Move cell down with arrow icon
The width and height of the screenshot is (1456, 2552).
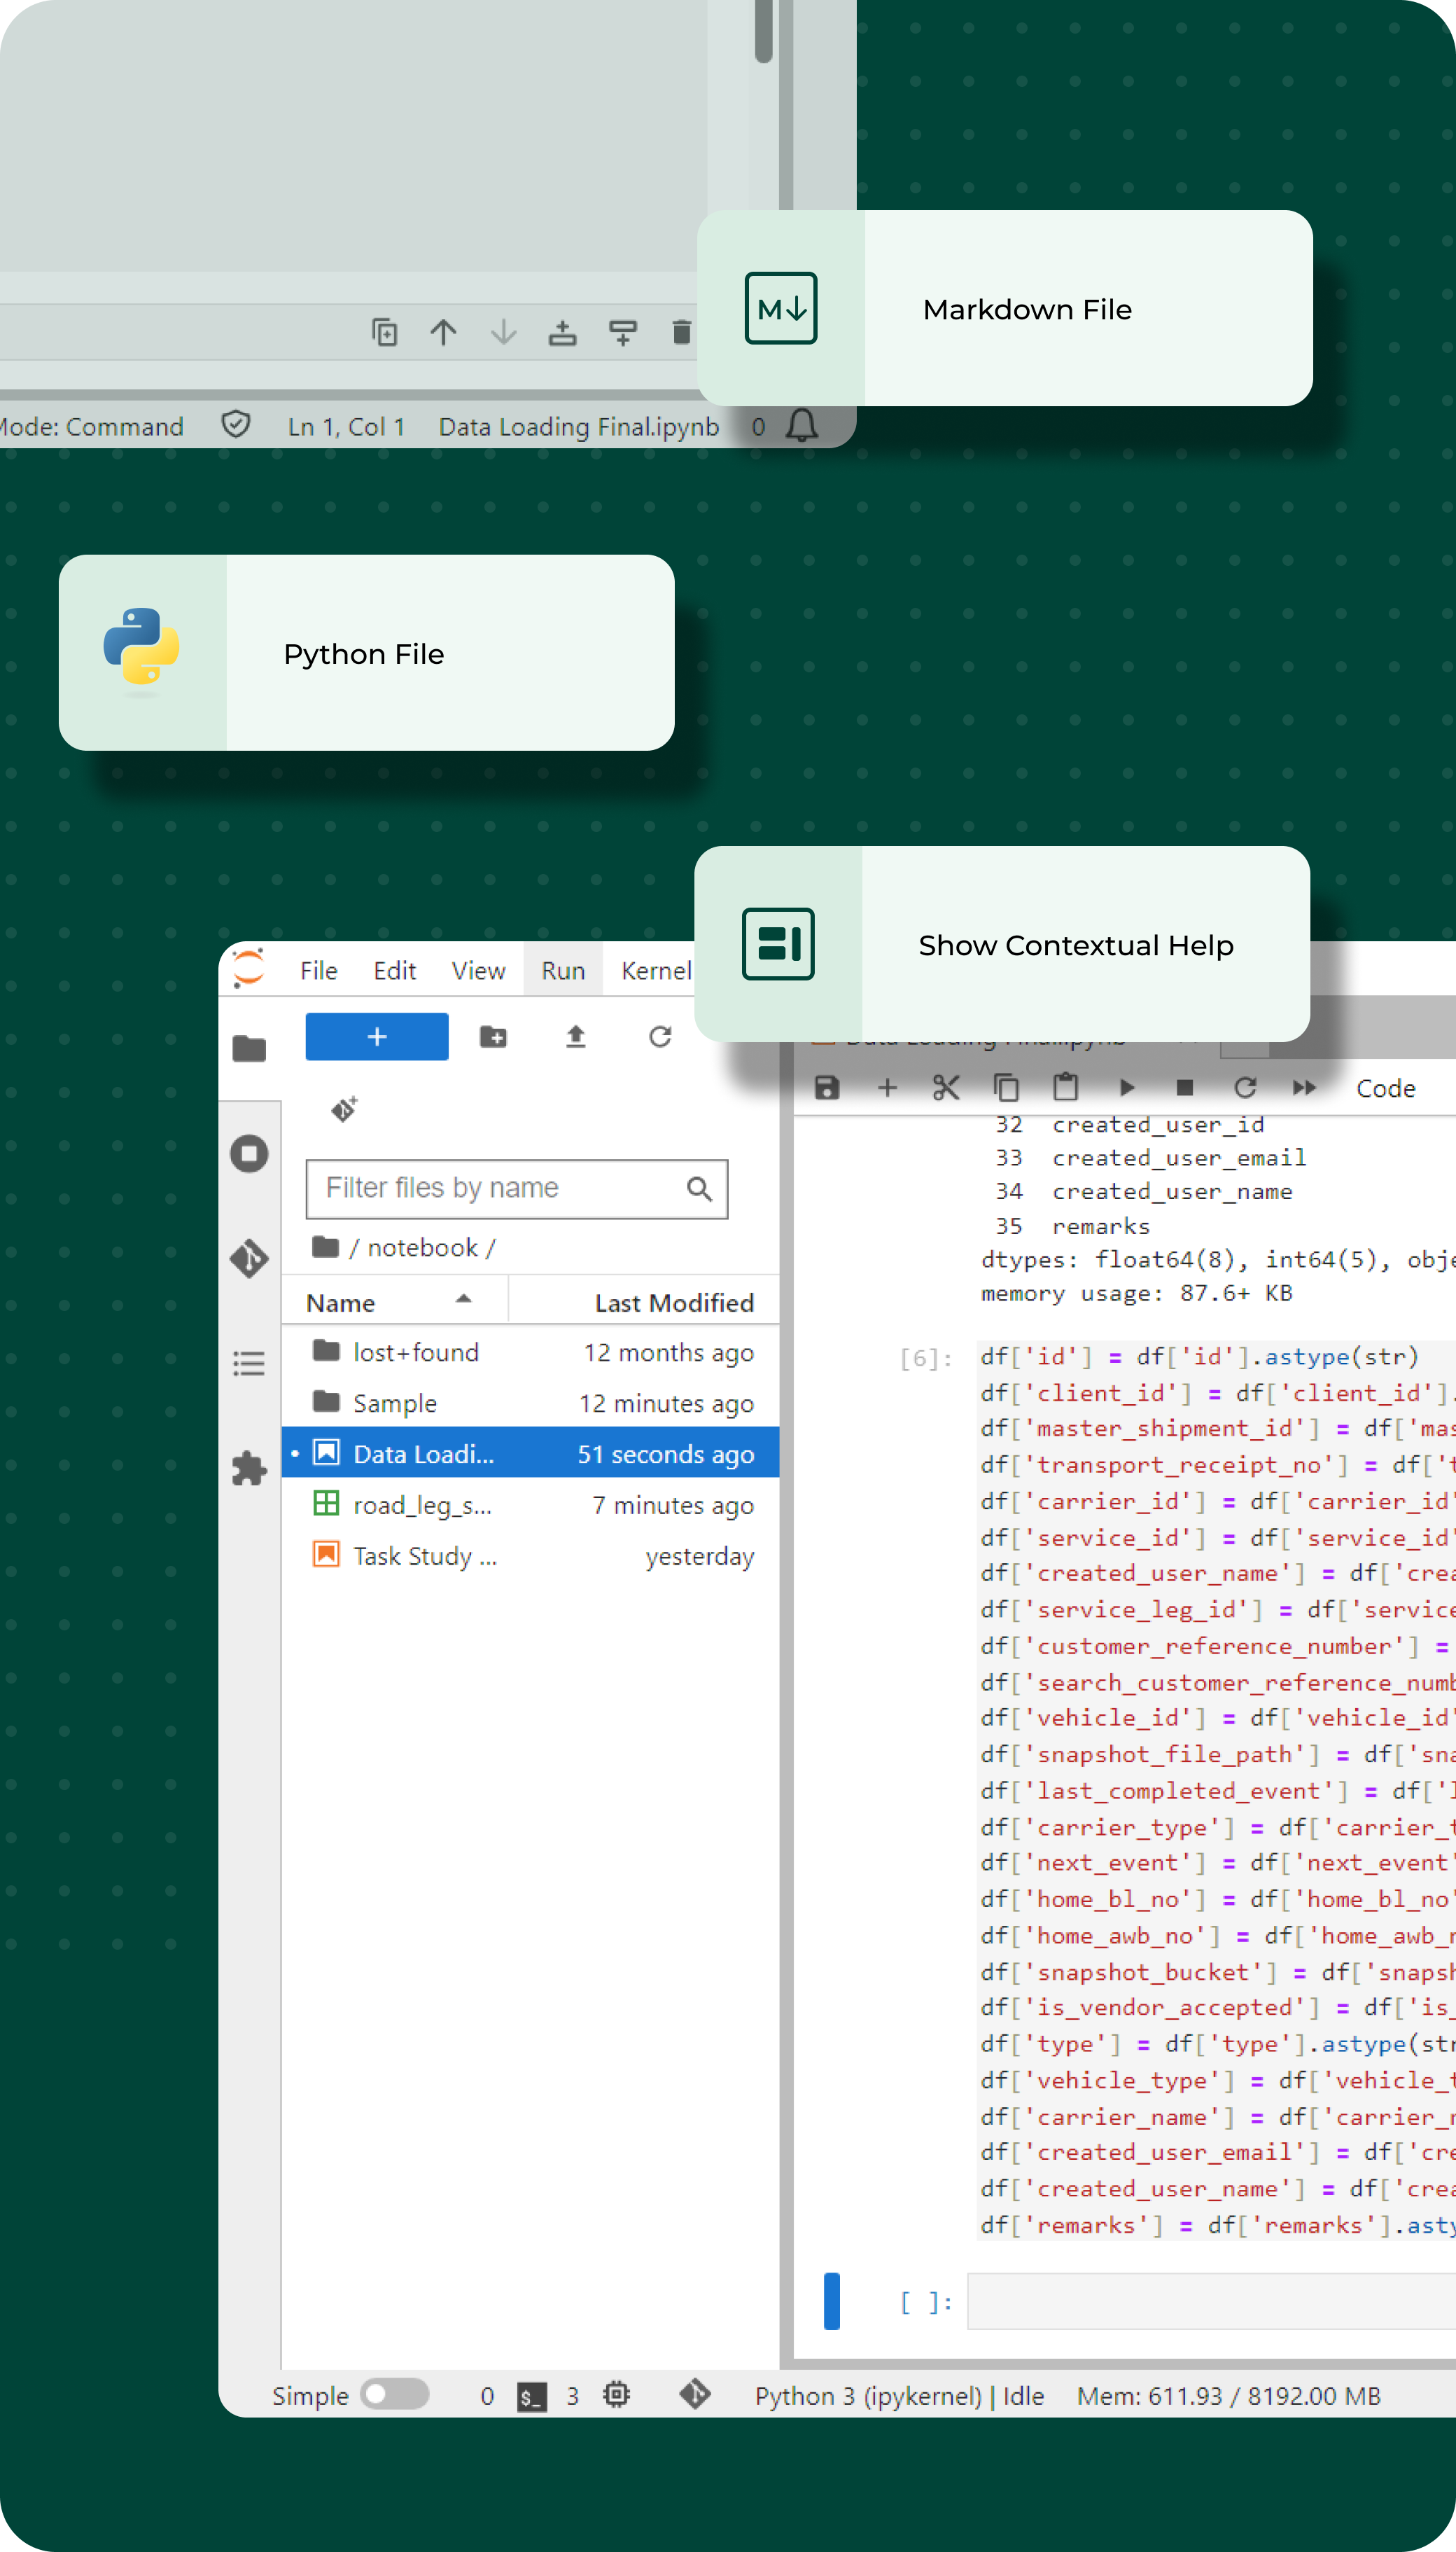(x=503, y=332)
